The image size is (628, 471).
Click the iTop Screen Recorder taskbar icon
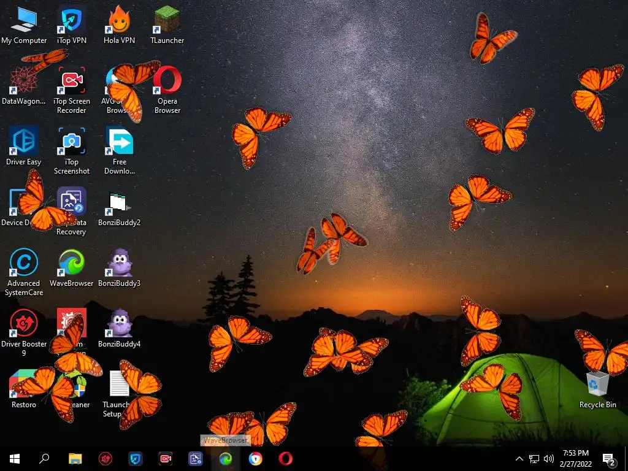tap(166, 459)
